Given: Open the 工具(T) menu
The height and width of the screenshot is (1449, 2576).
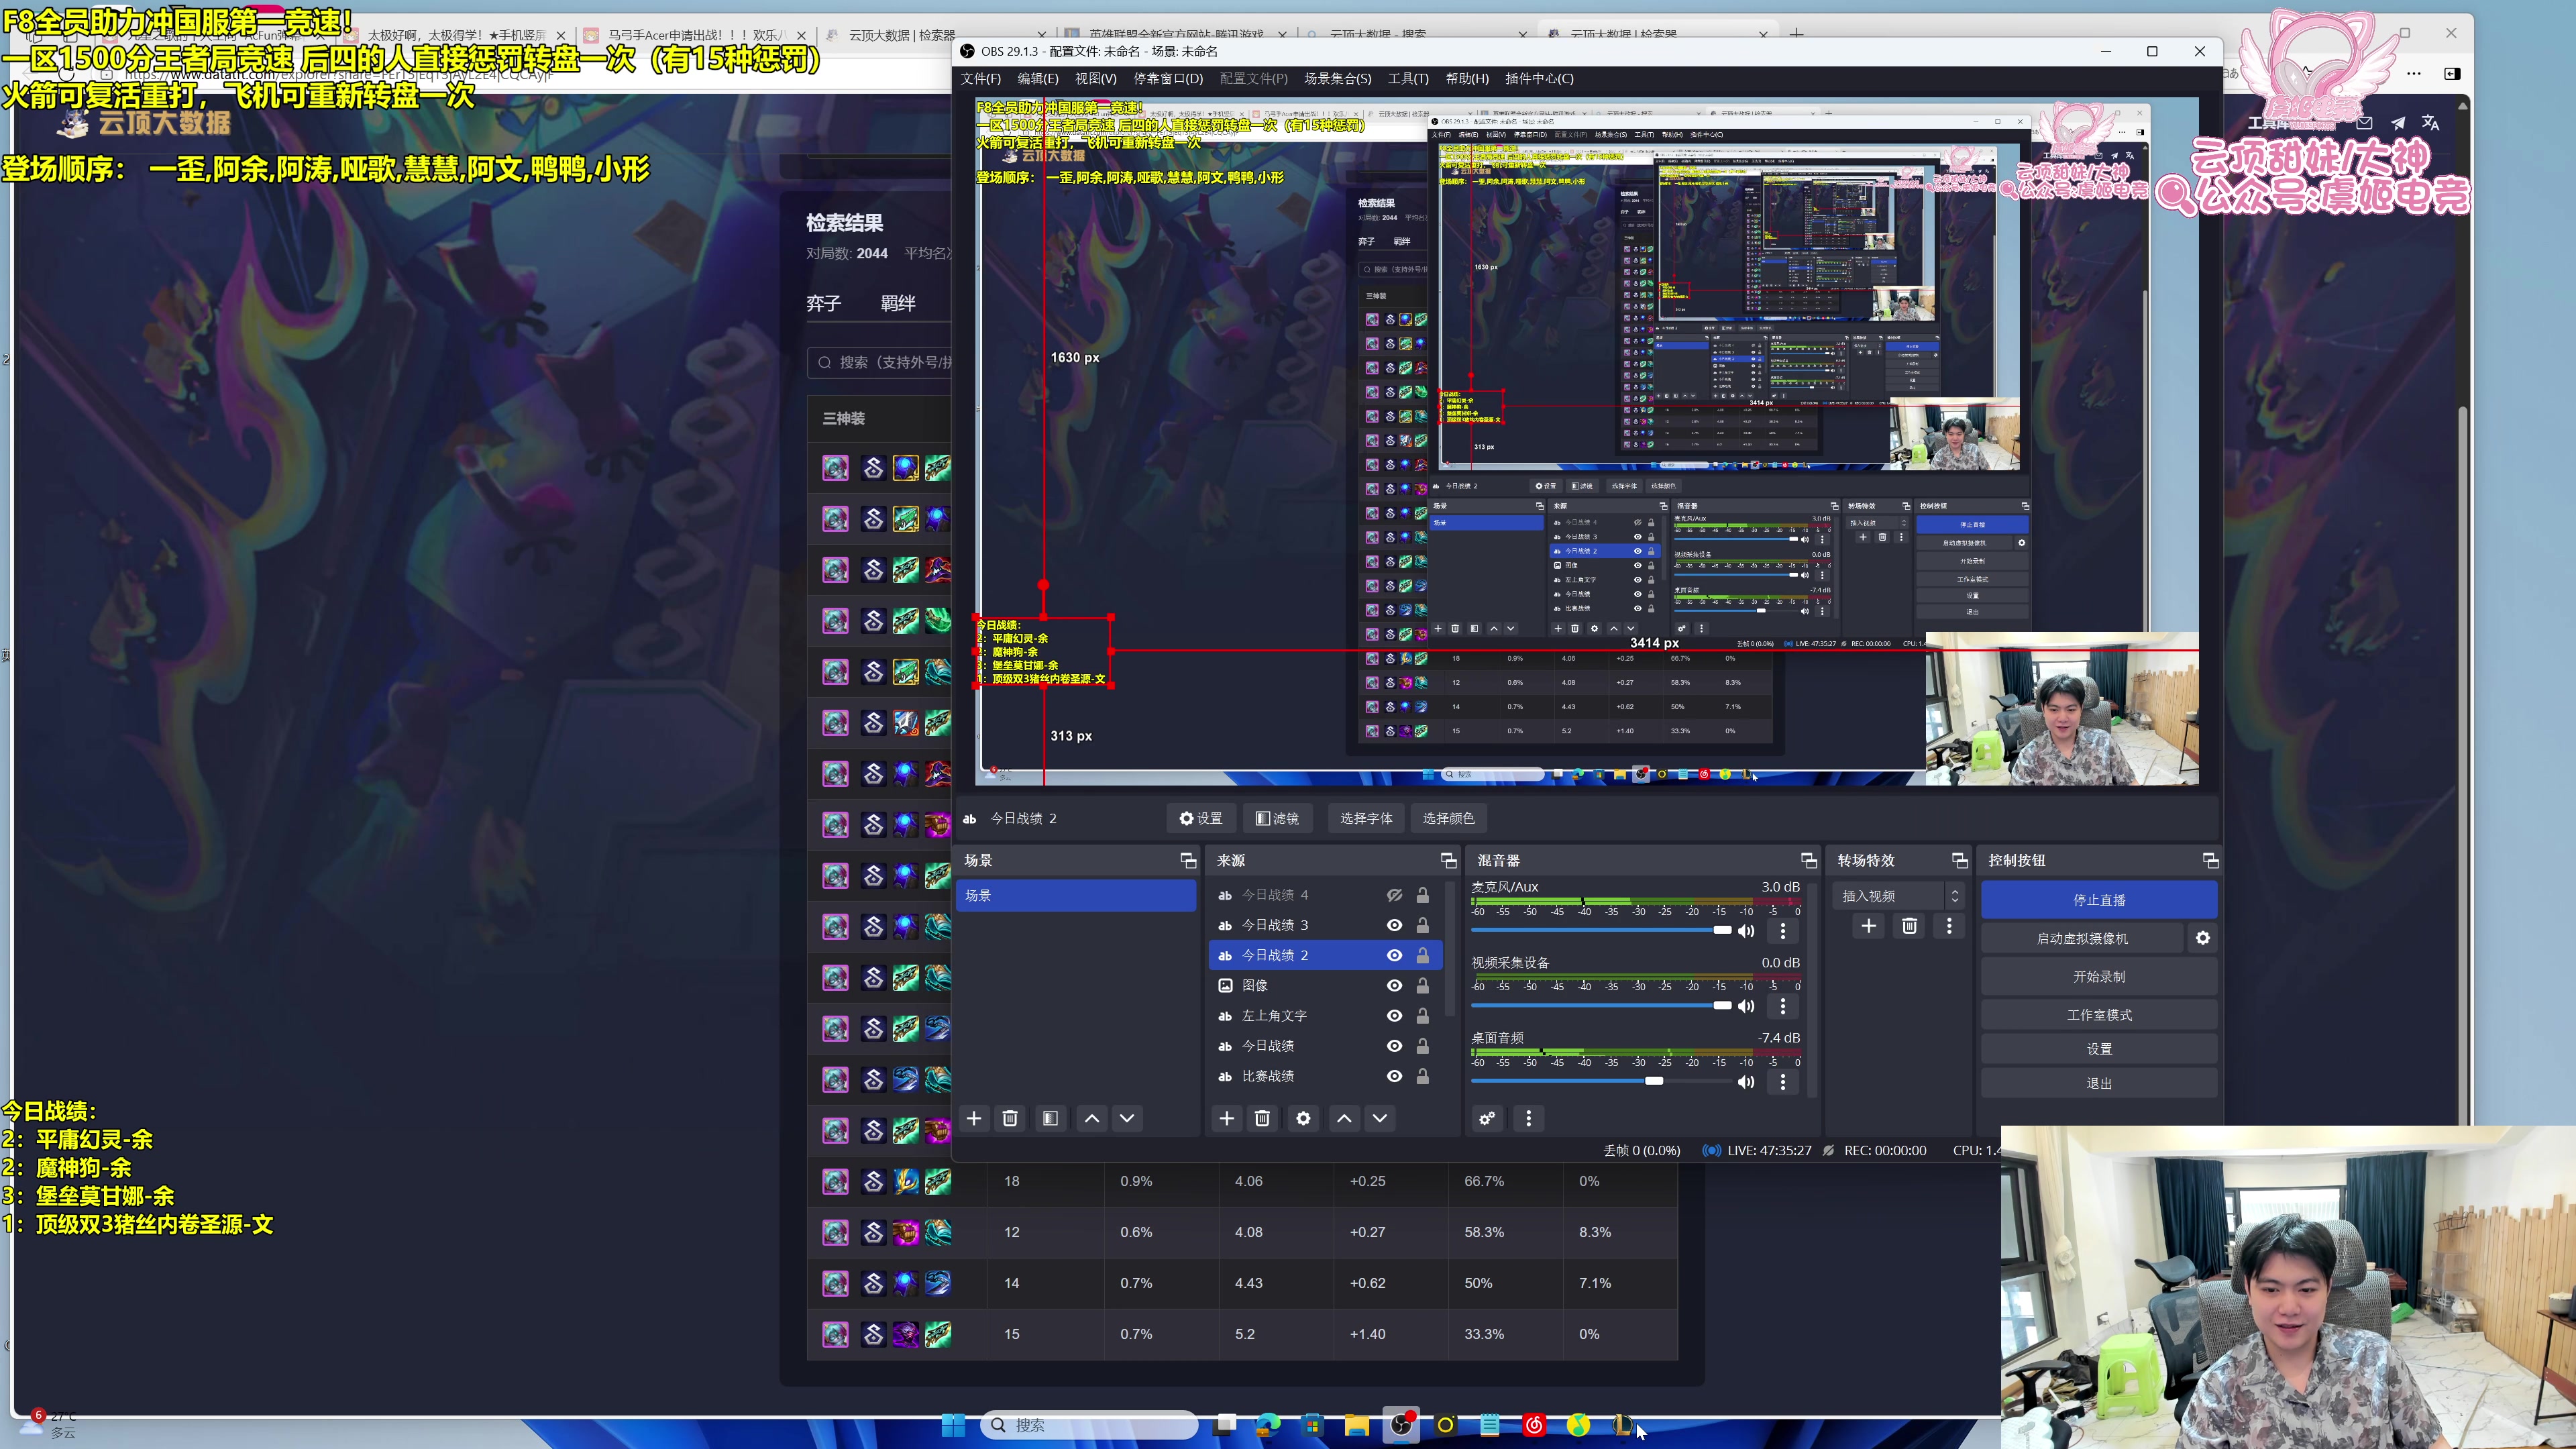Looking at the screenshot, I should tap(1407, 78).
